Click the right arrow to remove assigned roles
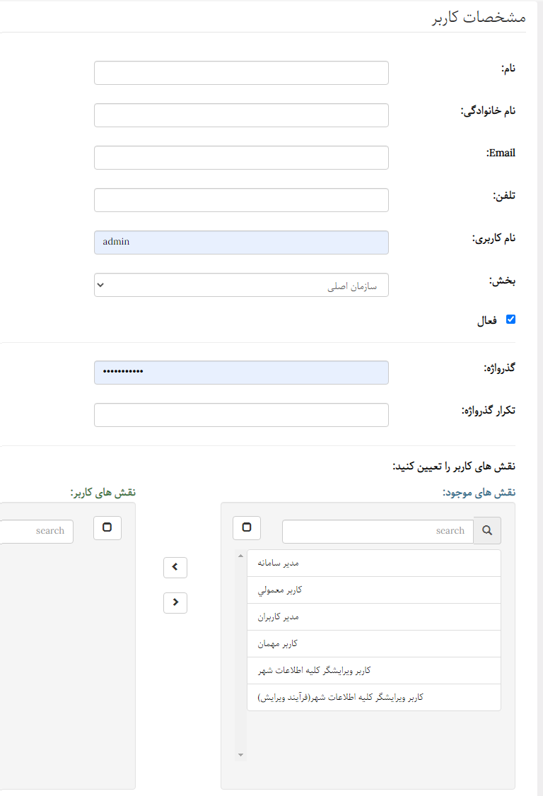Image resolution: width=543 pixels, height=796 pixels. pyautogui.click(x=175, y=602)
